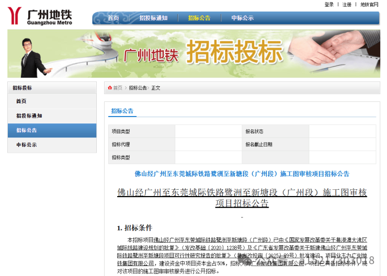Click the 招投标 sidebar header
Image resolution: width=387 pixels, height=276 pixels.
pyautogui.click(x=22, y=88)
